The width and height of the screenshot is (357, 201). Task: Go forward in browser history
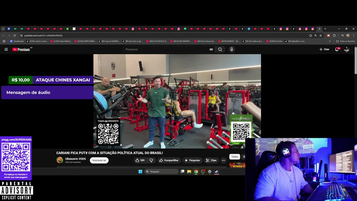[x=9, y=35]
